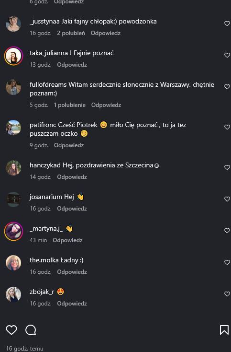Open the comment bubble icon
The width and height of the screenshot is (231, 352).
click(x=31, y=330)
